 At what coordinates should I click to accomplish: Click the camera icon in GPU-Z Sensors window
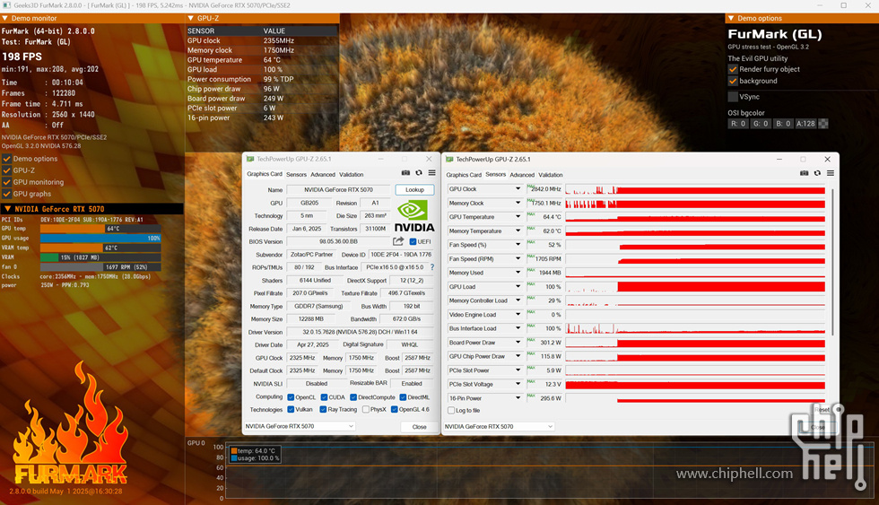click(804, 173)
